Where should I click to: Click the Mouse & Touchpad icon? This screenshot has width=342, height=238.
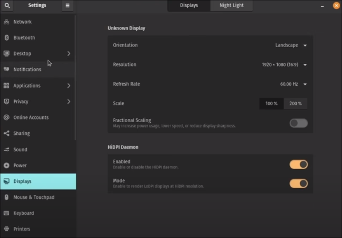(6, 197)
